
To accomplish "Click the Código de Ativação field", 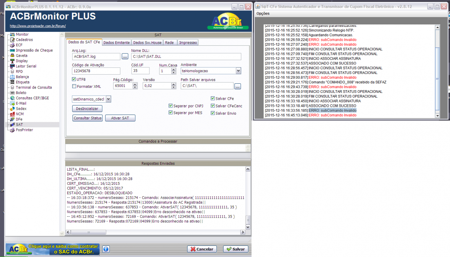I will click(x=96, y=71).
